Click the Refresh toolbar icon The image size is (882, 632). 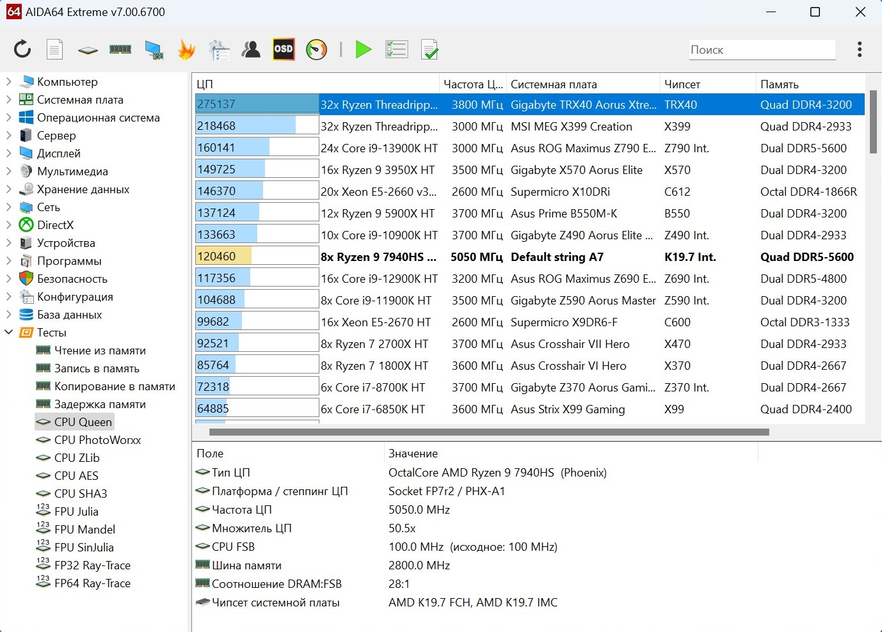[x=22, y=49]
